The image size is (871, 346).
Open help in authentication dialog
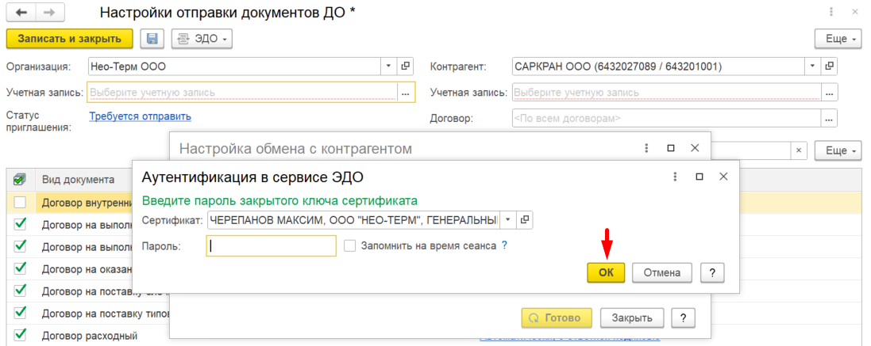[712, 272]
